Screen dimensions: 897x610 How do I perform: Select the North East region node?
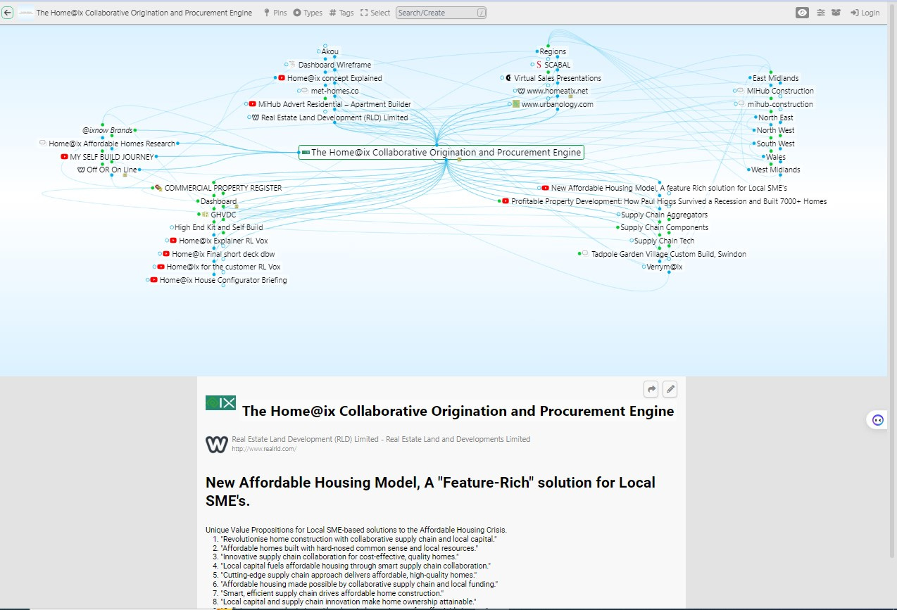tap(775, 117)
